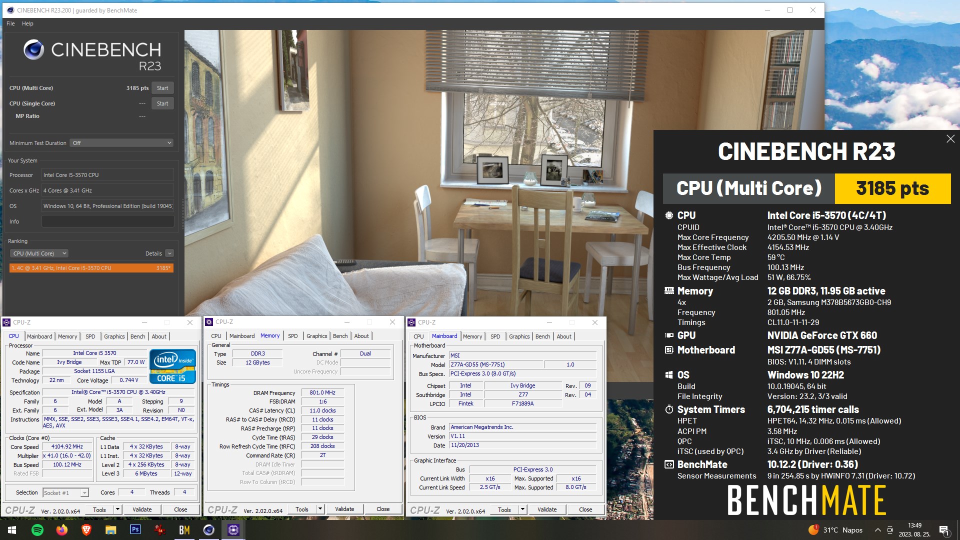Screen dimensions: 960x540
Task: Expand Tools dropdown arrow in middle CPU-Z
Action: [x=320, y=509]
